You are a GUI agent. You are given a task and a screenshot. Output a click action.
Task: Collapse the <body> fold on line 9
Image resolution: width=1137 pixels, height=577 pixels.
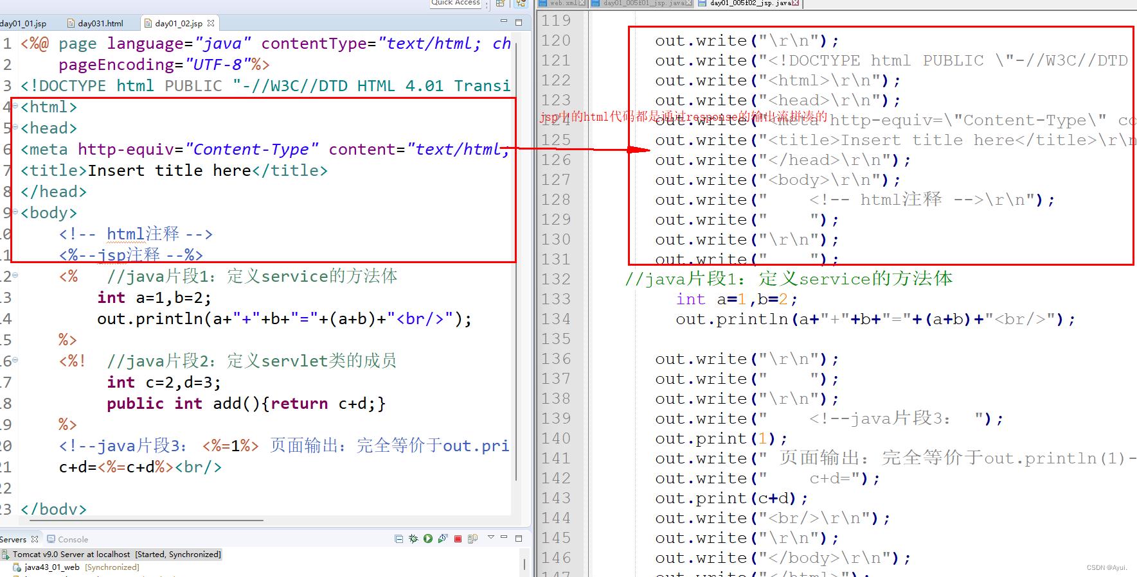coord(15,212)
